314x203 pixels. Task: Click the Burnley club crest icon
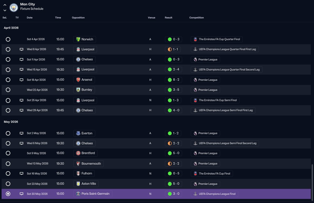point(78,90)
